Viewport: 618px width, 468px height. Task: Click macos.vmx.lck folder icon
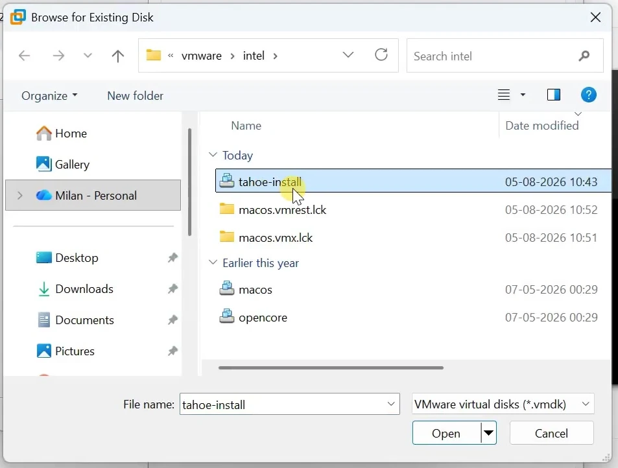pos(226,237)
